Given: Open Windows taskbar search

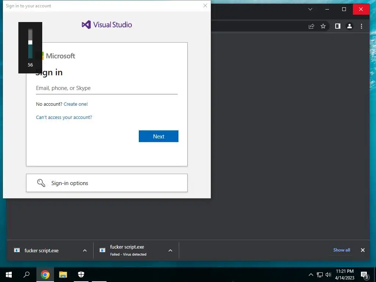Looking at the screenshot, I should pos(26,275).
